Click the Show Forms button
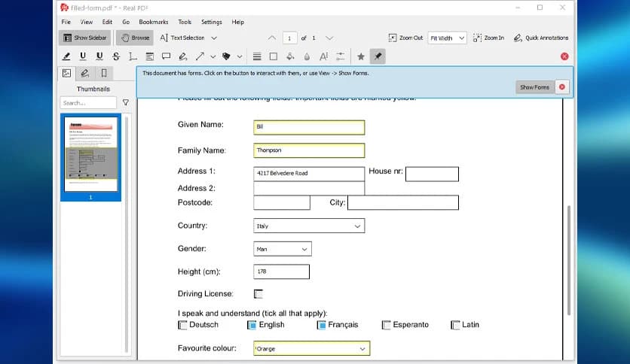Viewport: 630px width, 364px height. tap(534, 87)
